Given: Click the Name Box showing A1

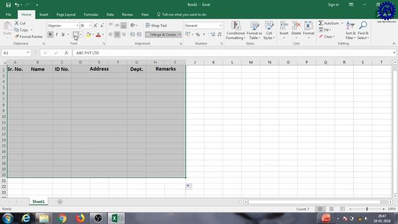Looking at the screenshot, I should click(16, 53).
